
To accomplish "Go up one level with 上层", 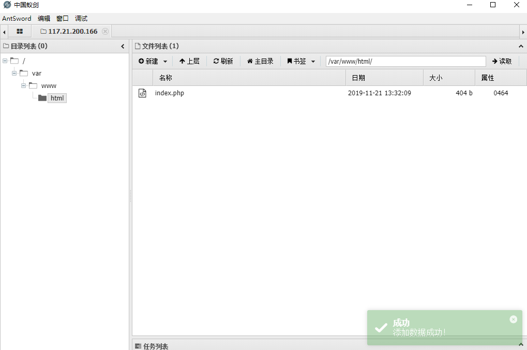I will (190, 61).
